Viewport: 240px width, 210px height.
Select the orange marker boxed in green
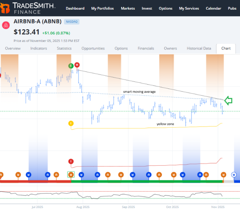[71, 175]
